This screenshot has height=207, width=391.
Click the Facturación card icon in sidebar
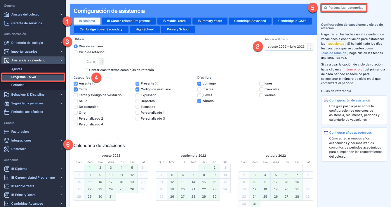(x=7, y=132)
